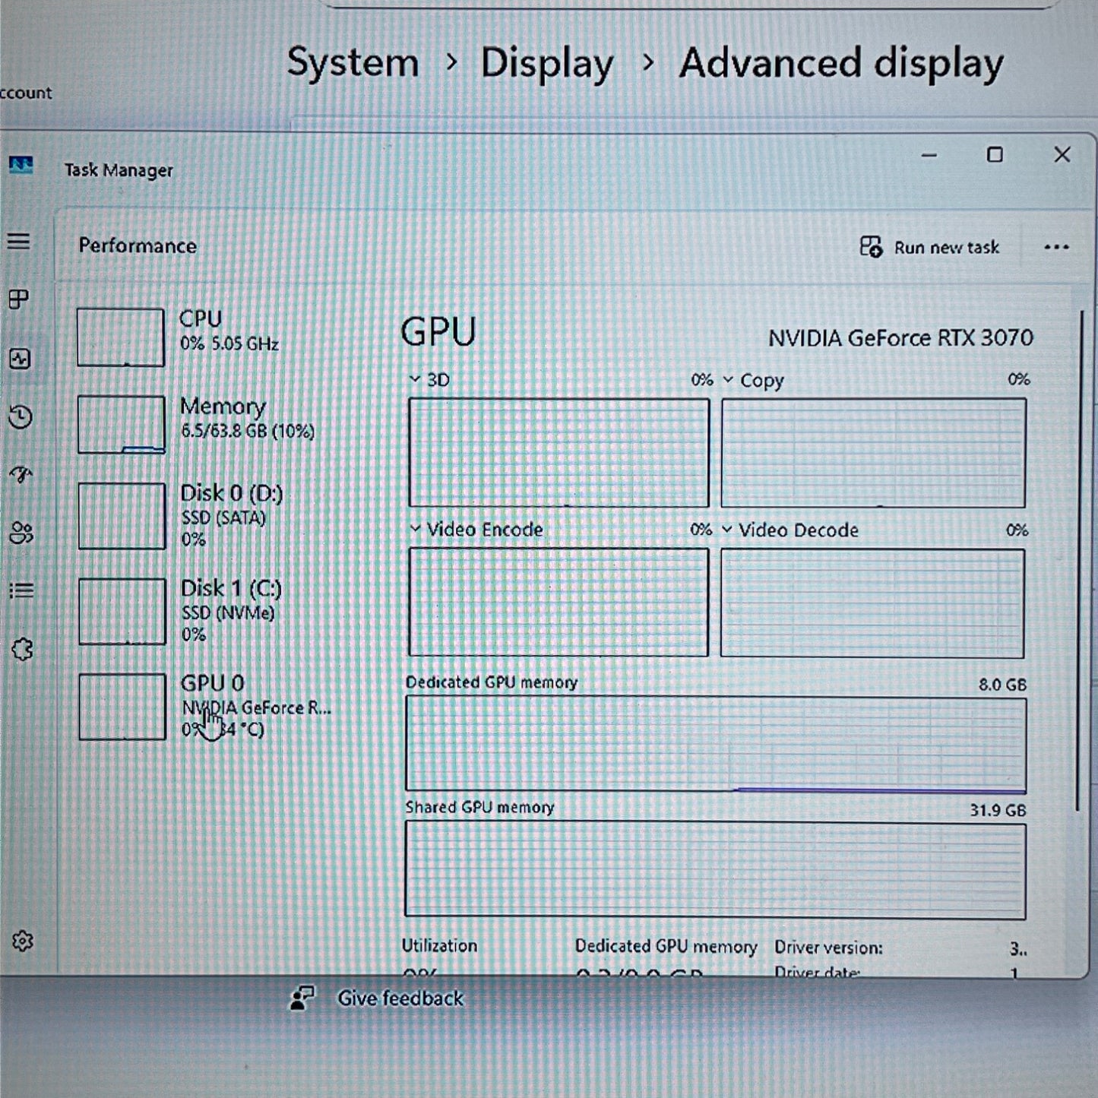Click the Memory usage mini graph thumbnail
Viewport: 1098px width, 1098px height.
pyautogui.click(x=121, y=424)
